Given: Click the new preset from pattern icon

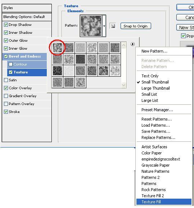Looking at the screenshot, I should click(113, 26).
